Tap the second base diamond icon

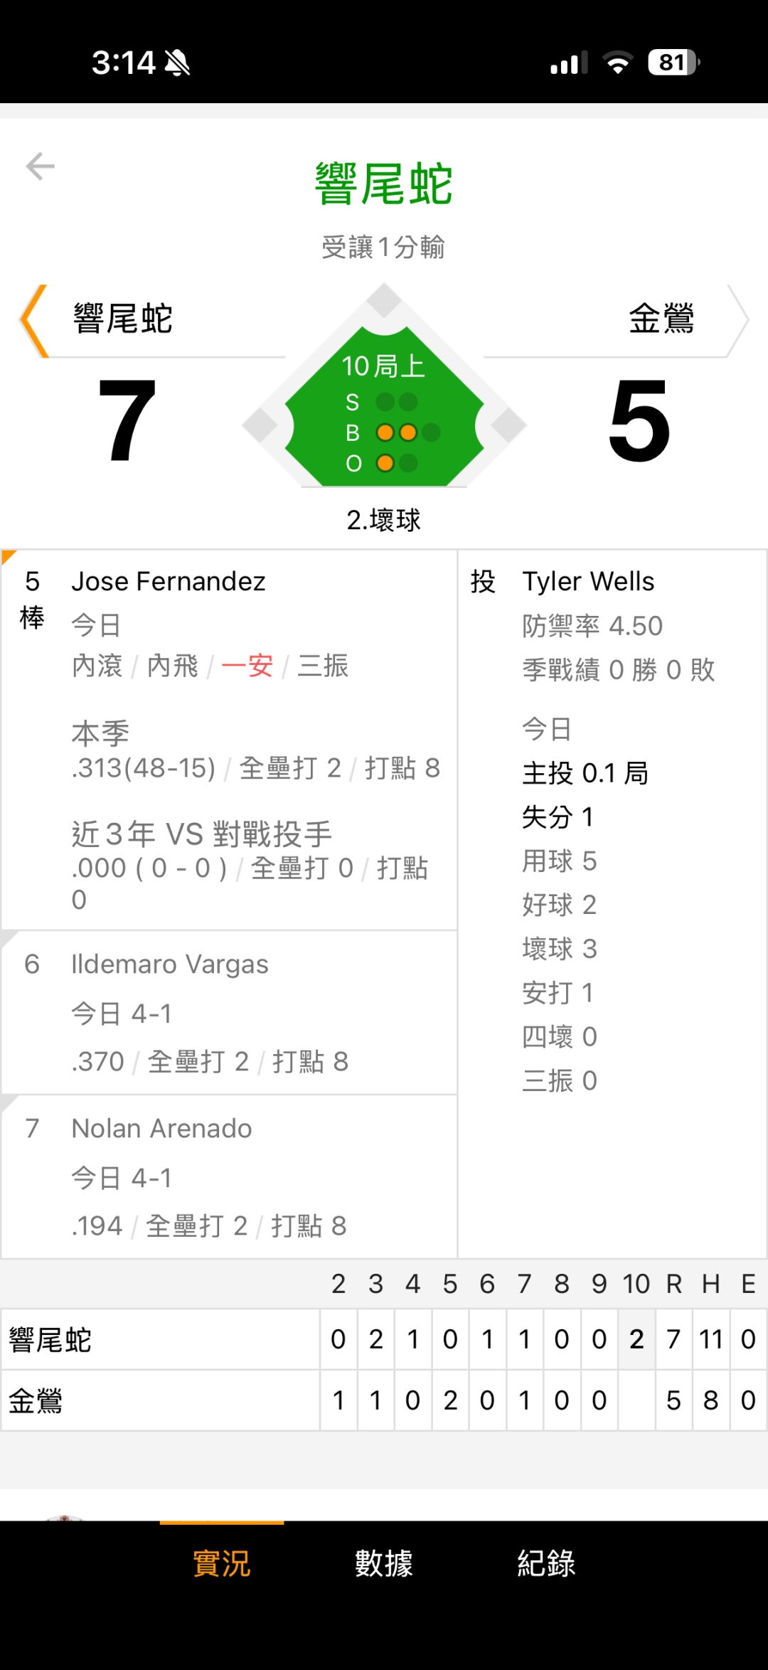[x=384, y=300]
